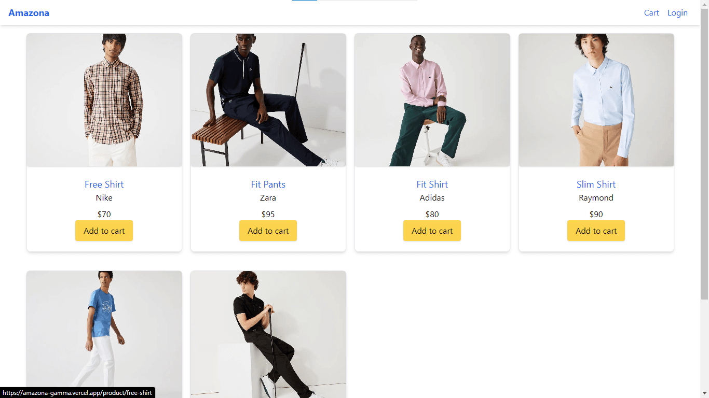Open the black outfit product image
The height and width of the screenshot is (398, 709).
point(268,334)
